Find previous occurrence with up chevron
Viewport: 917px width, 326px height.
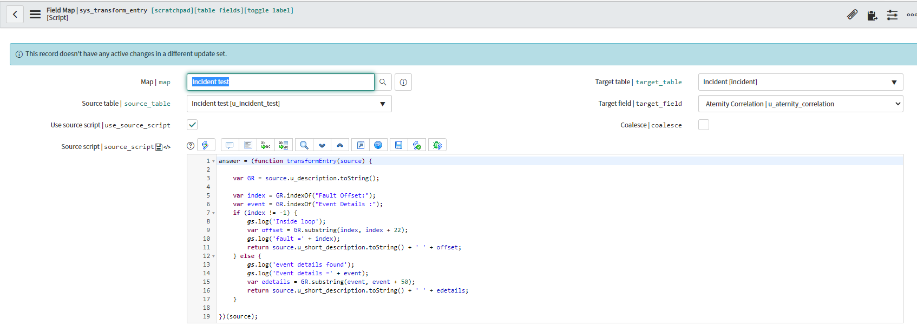[340, 145]
